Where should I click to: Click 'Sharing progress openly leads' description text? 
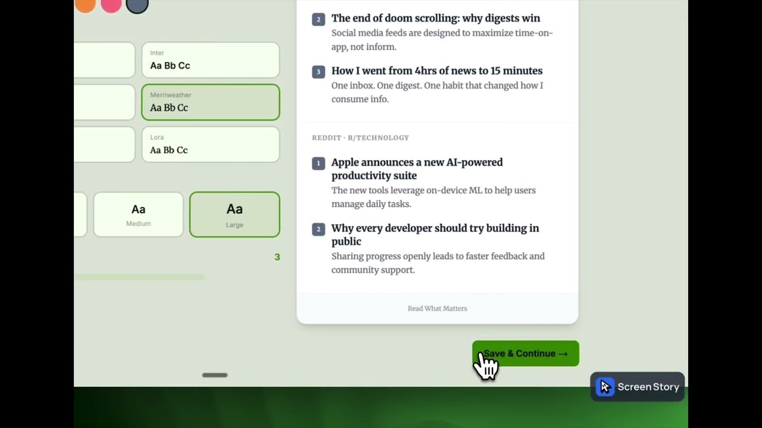pos(438,263)
